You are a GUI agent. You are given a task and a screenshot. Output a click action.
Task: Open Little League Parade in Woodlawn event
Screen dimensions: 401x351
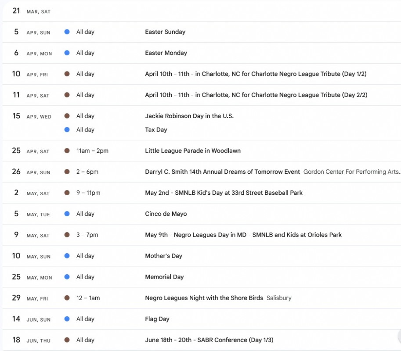[193, 151]
